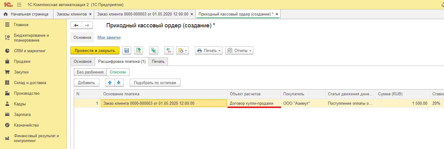444x149 pixels.
Task: Click the Договор купли-продажи cell
Action: pos(254,103)
